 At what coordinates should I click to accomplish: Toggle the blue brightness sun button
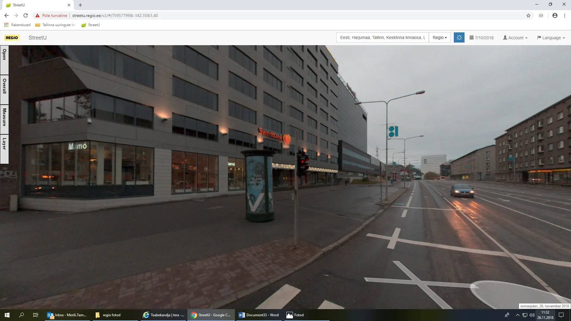tap(459, 37)
